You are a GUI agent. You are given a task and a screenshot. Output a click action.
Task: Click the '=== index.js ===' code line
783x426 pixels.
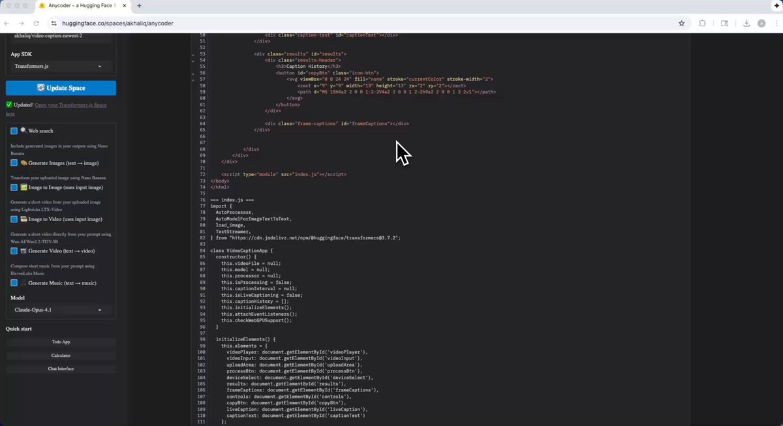pos(232,200)
